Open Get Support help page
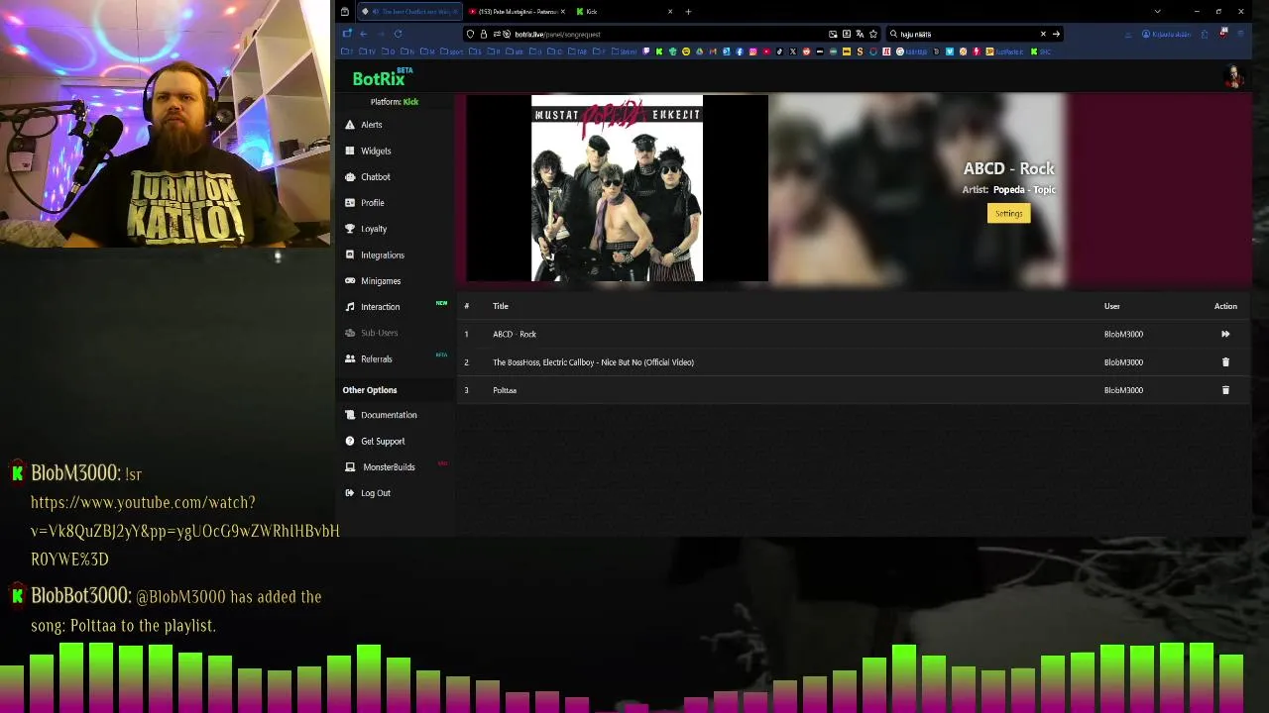1269x713 pixels. 375,441
